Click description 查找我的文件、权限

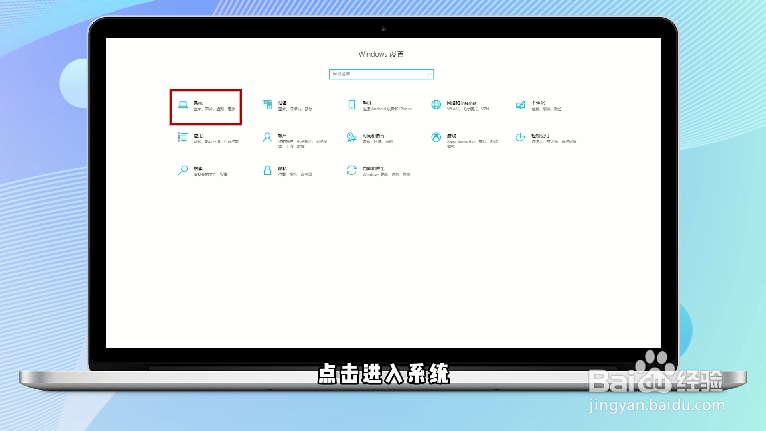pyautogui.click(x=211, y=174)
